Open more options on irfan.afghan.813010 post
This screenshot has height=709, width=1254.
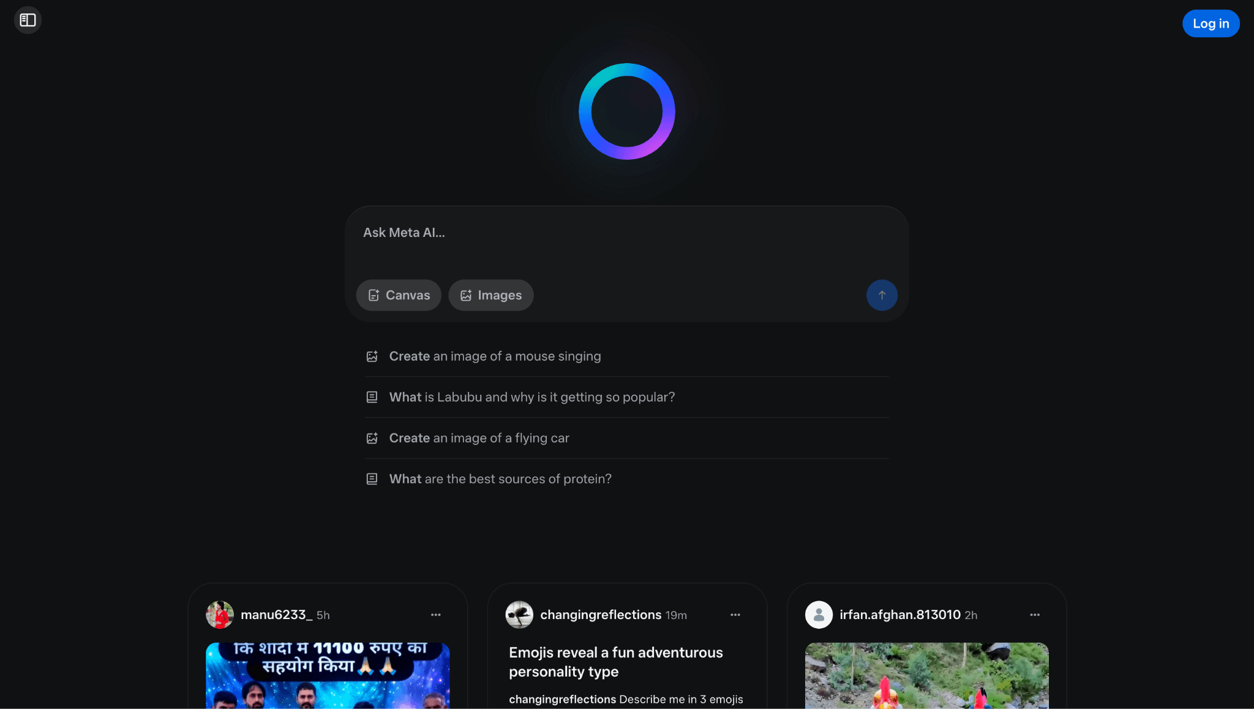[1035, 615]
